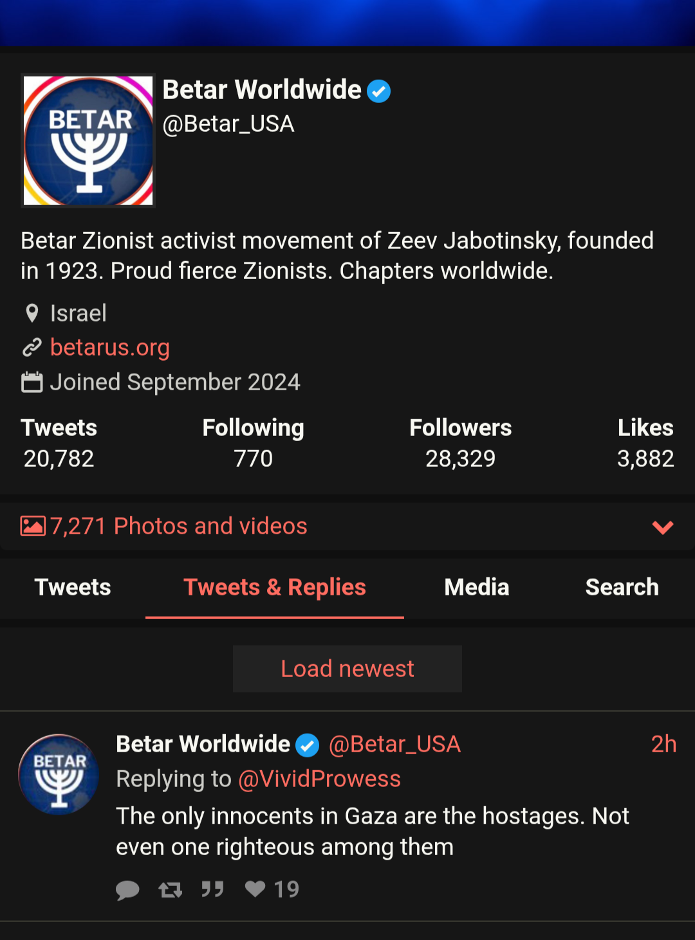Click the verified badge beside the profile name
Screen dimensions: 695x940
click(x=379, y=91)
